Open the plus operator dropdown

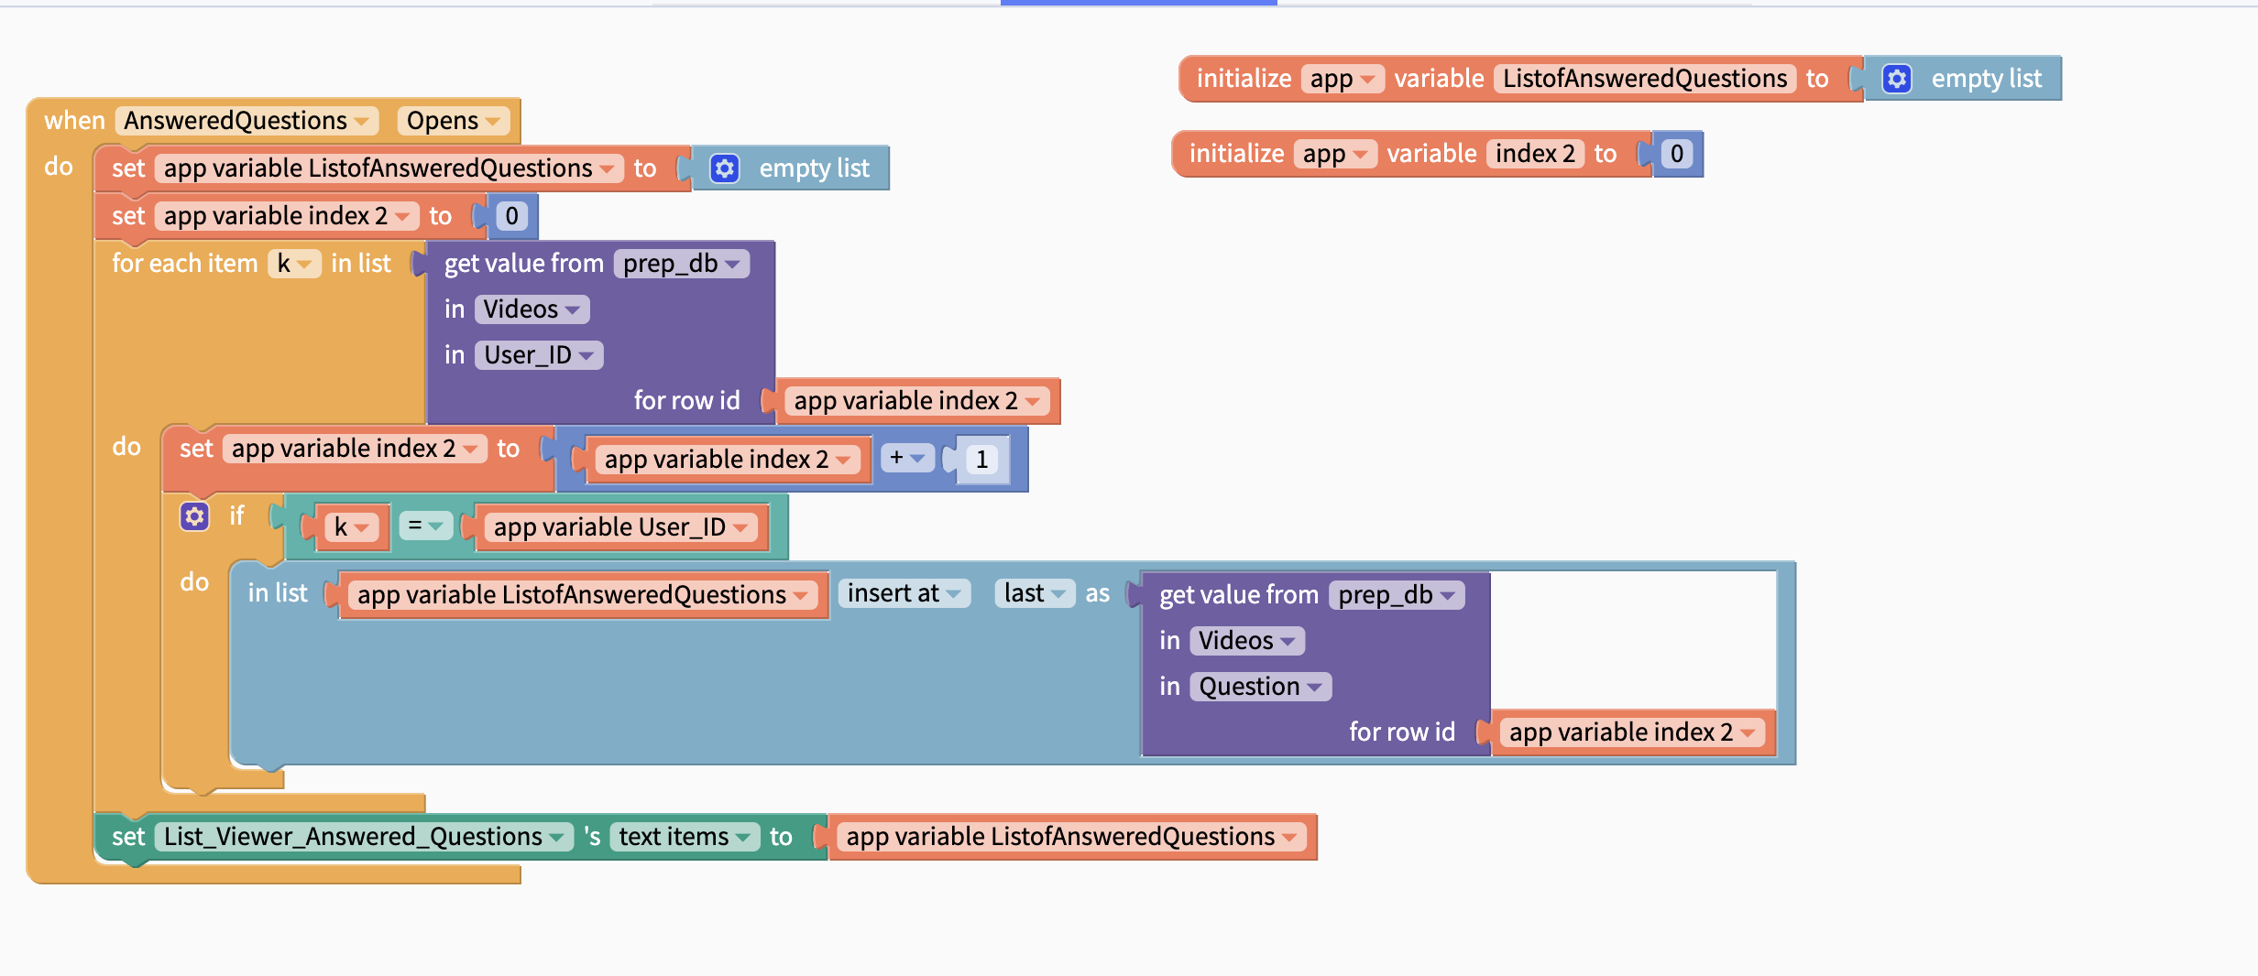pyautogui.click(x=907, y=458)
